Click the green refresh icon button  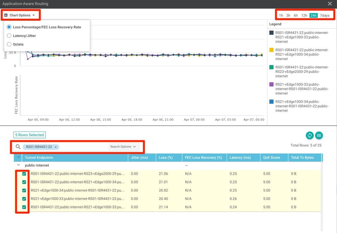point(309,135)
